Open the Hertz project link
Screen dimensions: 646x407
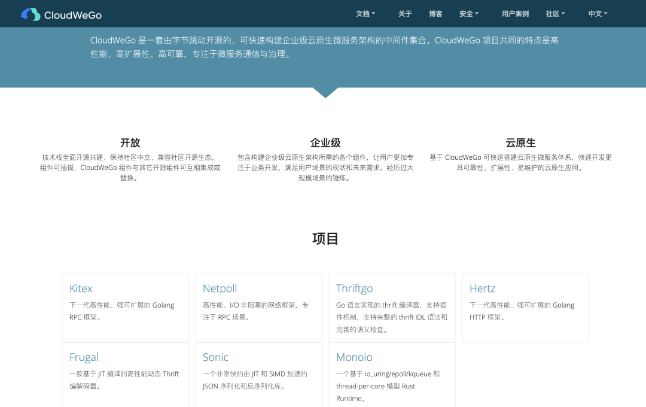(483, 288)
